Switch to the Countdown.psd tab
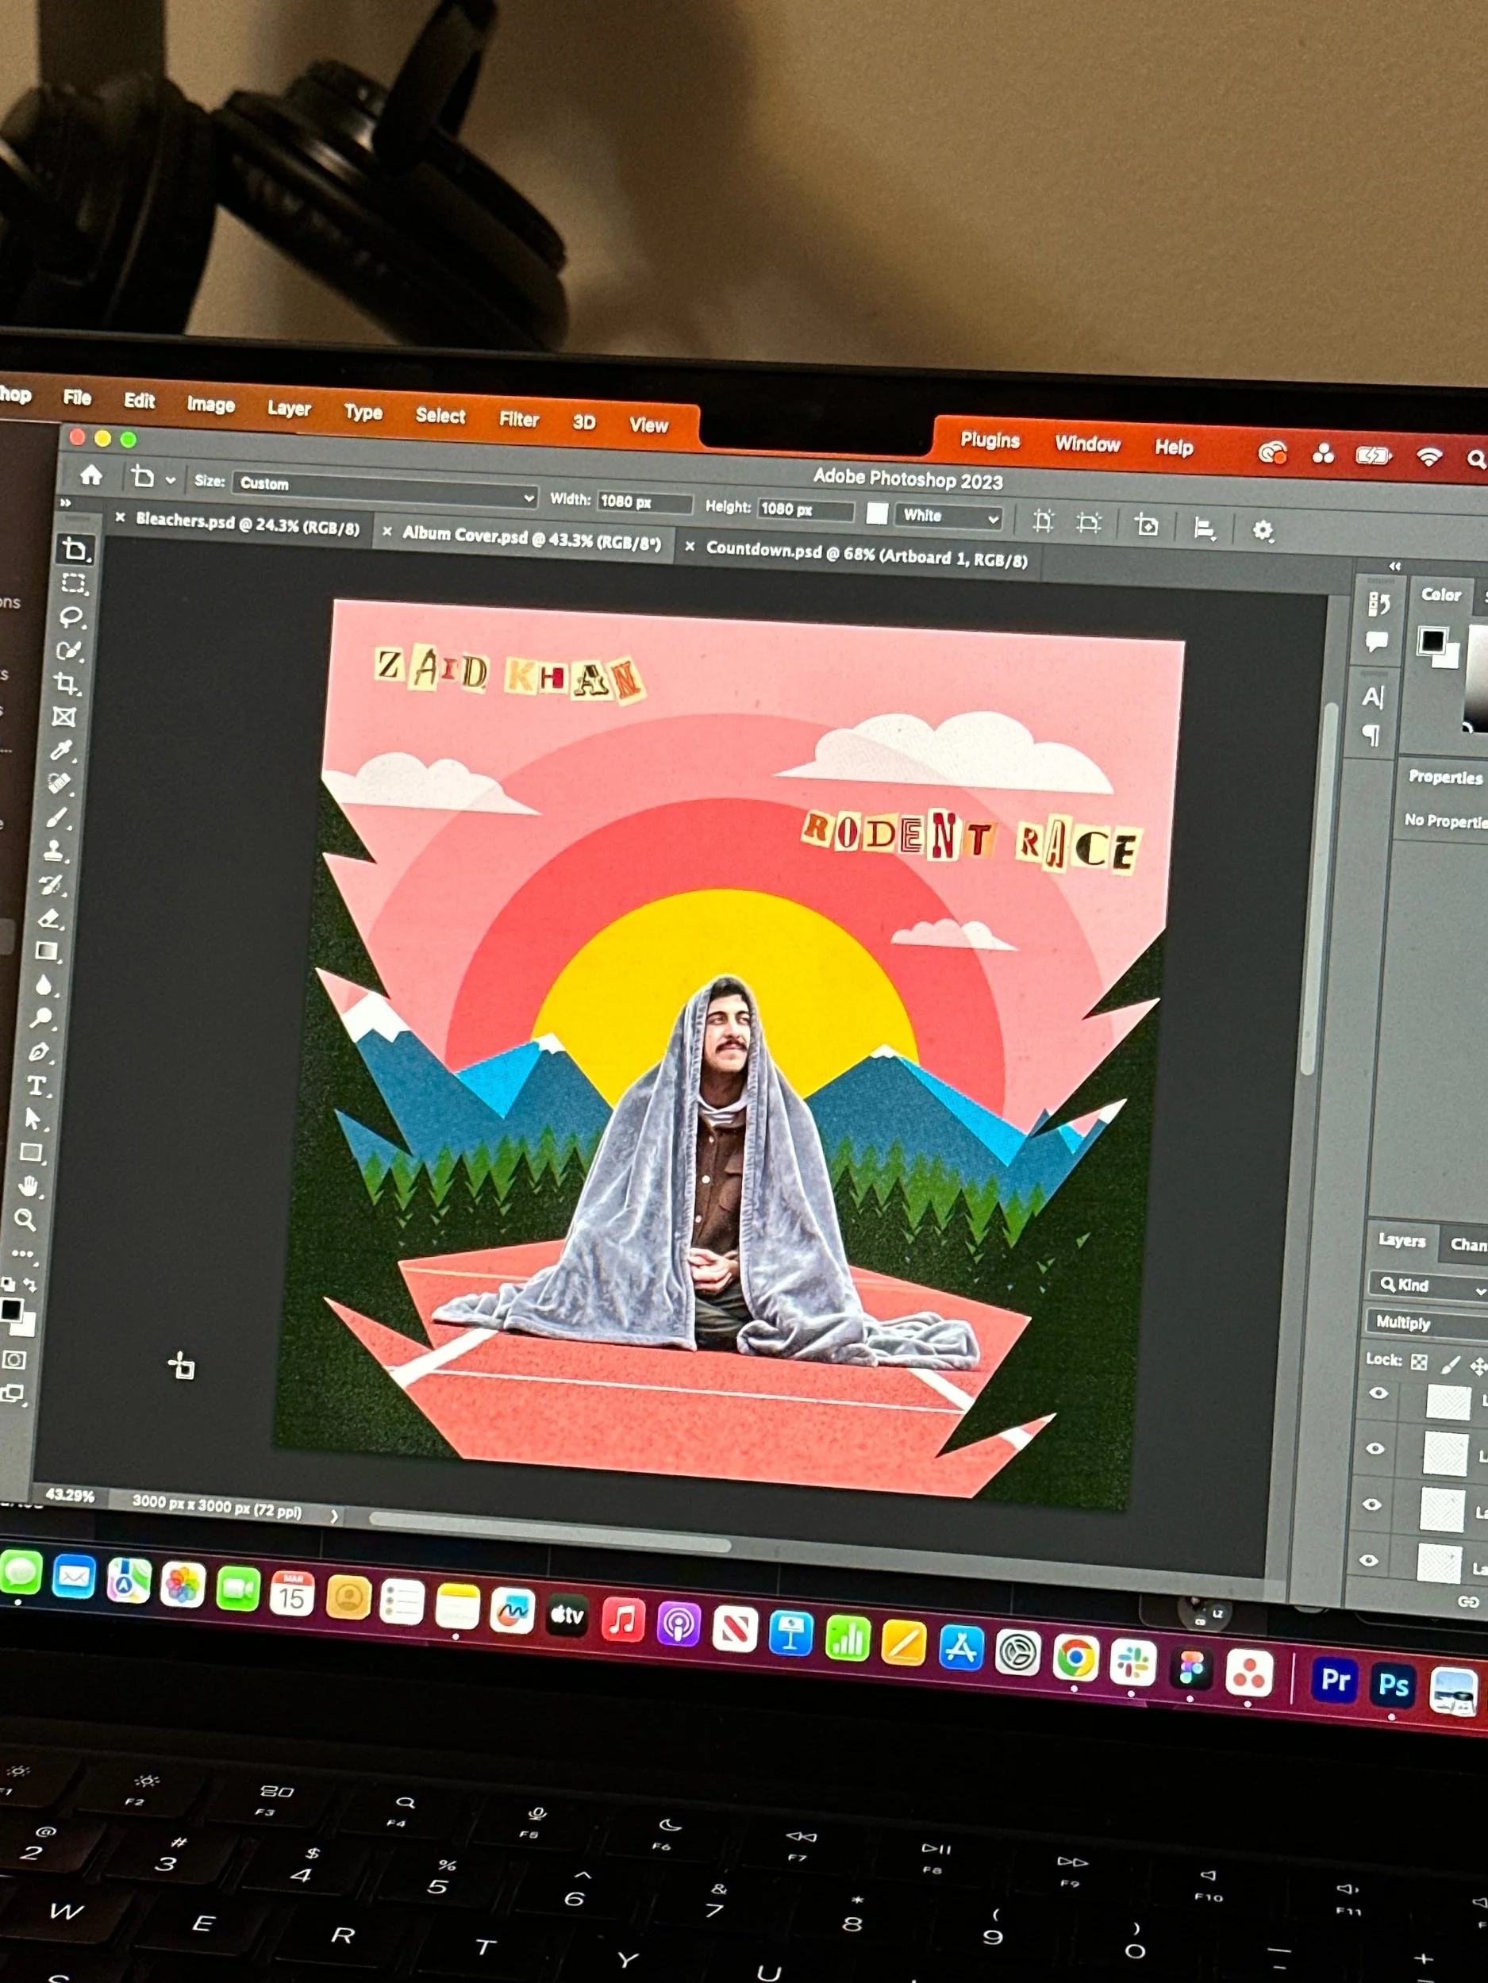 [867, 553]
